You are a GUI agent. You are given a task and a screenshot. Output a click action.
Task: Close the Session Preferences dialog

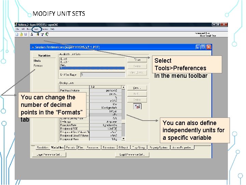point(208,47)
